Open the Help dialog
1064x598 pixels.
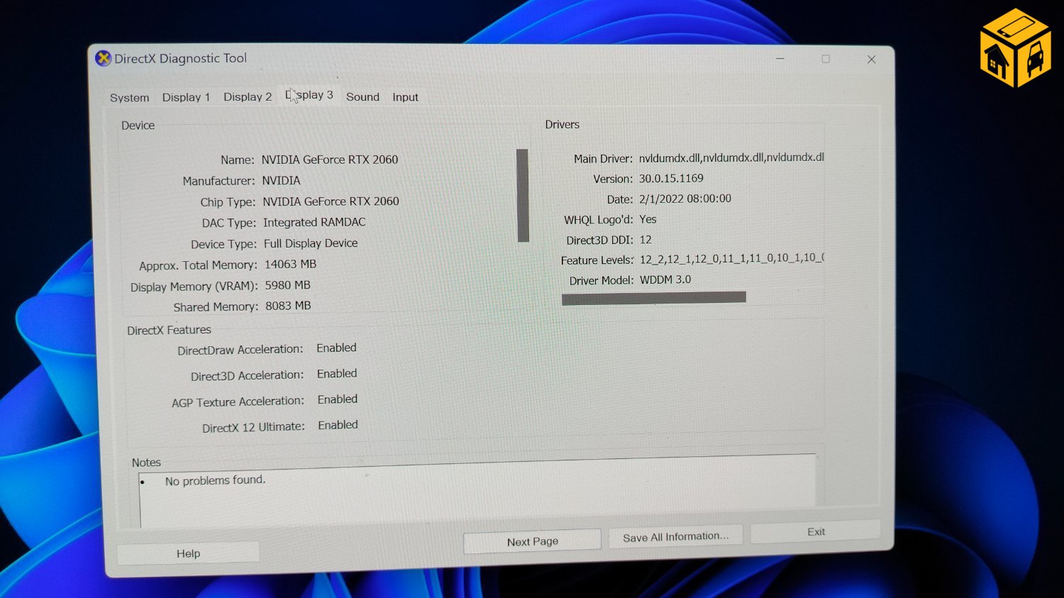(188, 553)
